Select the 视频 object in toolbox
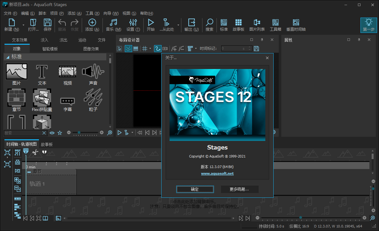Screen dimensions: 379x231 67,74
